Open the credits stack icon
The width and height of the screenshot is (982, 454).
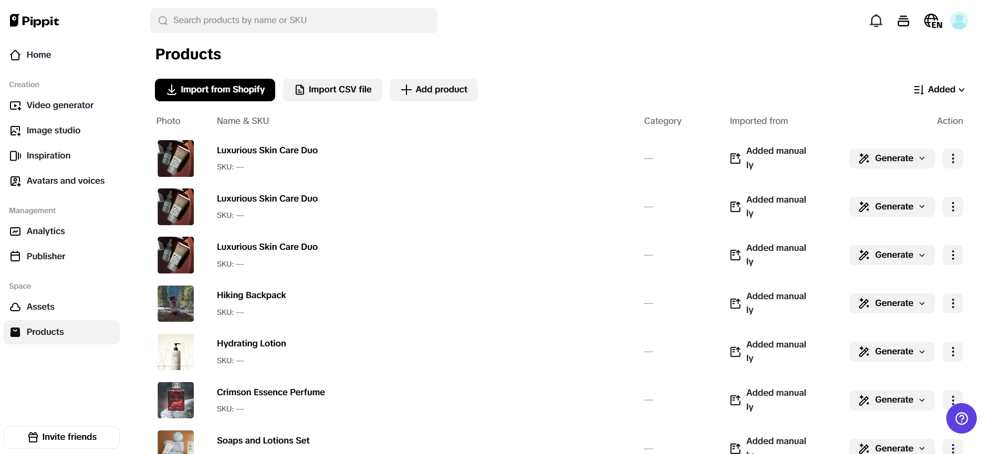pyautogui.click(x=903, y=21)
